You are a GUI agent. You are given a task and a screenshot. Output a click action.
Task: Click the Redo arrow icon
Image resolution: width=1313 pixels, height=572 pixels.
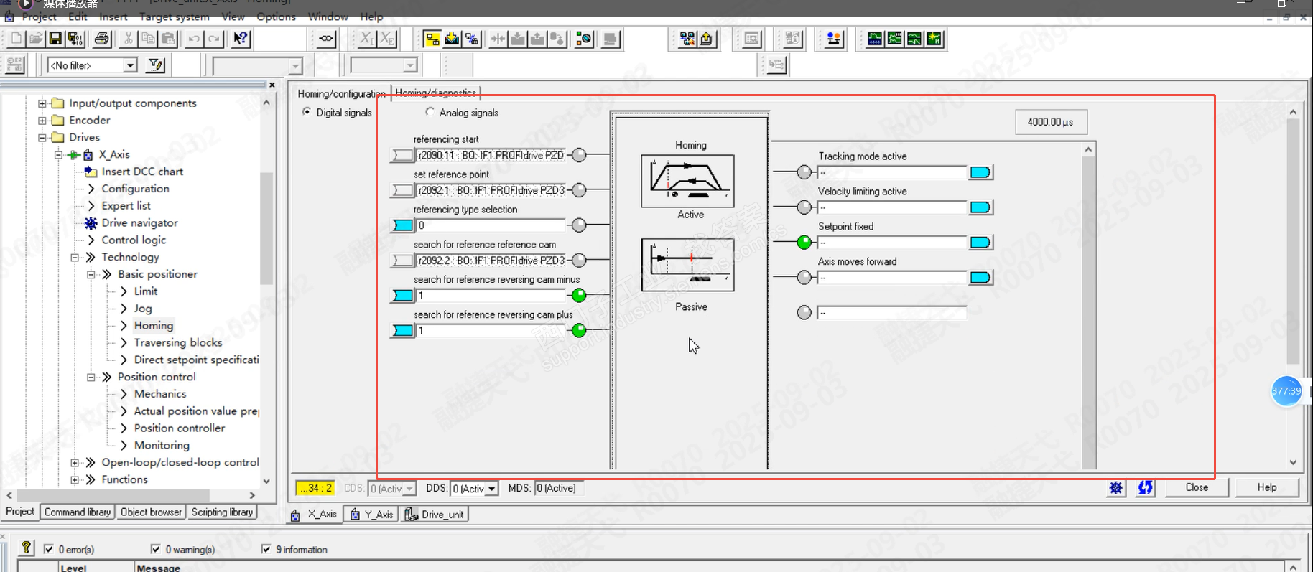pos(214,39)
